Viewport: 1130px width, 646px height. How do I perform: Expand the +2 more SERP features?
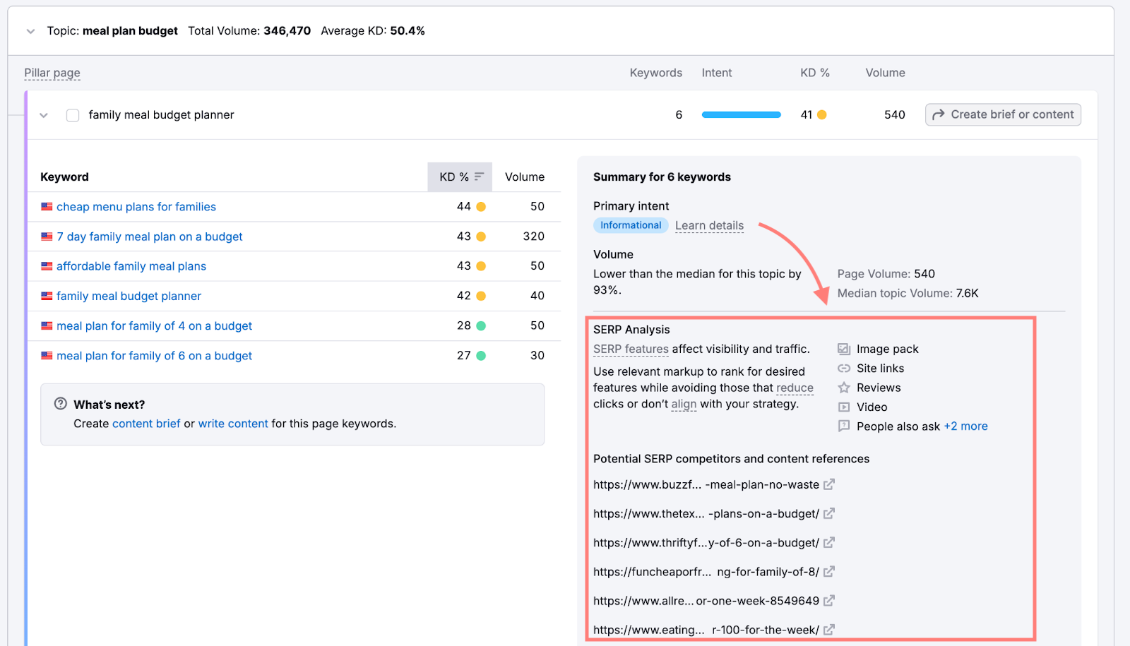965,426
